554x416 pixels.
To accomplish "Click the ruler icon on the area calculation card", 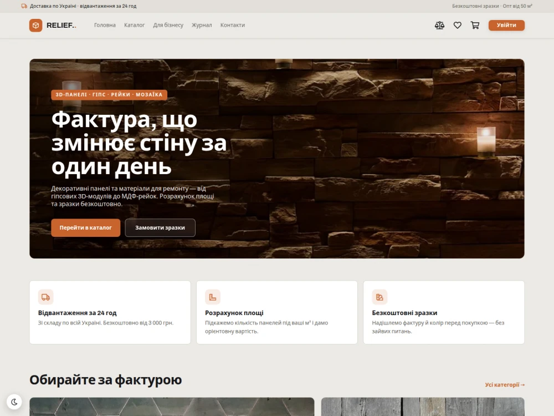I will 213,297.
